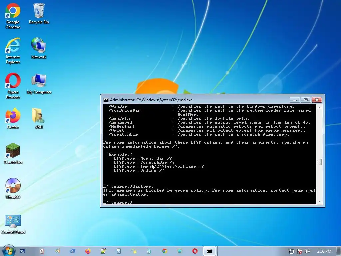341x256 pixels.
Task: Open the network status tray icon
Action: pyautogui.click(x=291, y=251)
